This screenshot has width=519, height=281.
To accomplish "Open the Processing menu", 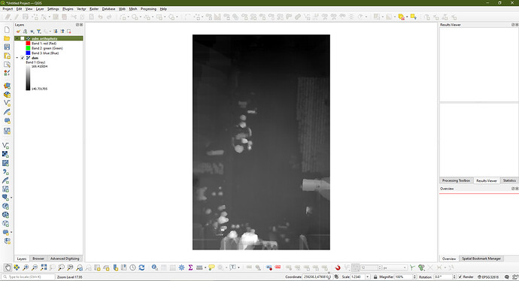I will point(148,9).
